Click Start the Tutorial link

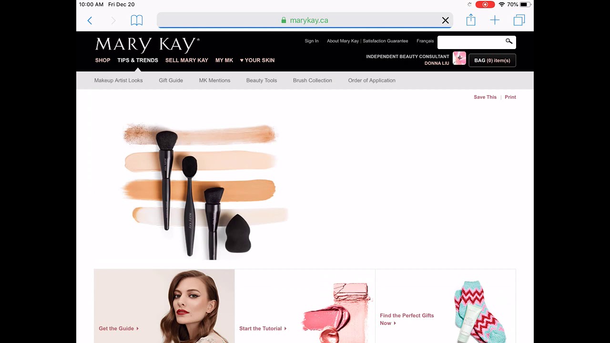[x=263, y=328]
